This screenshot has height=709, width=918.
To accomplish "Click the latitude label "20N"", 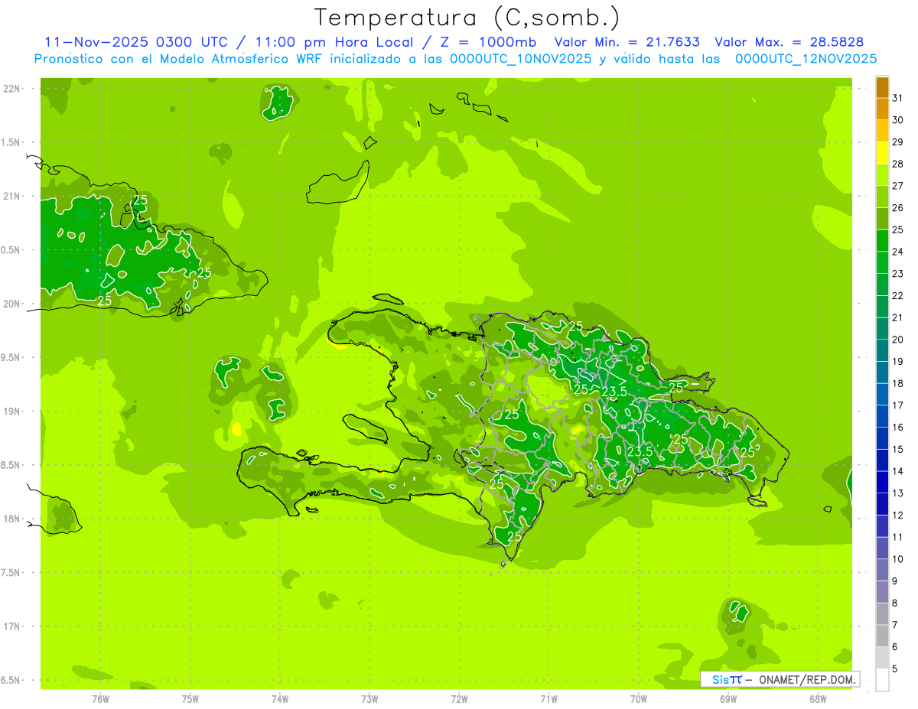I will (x=12, y=304).
